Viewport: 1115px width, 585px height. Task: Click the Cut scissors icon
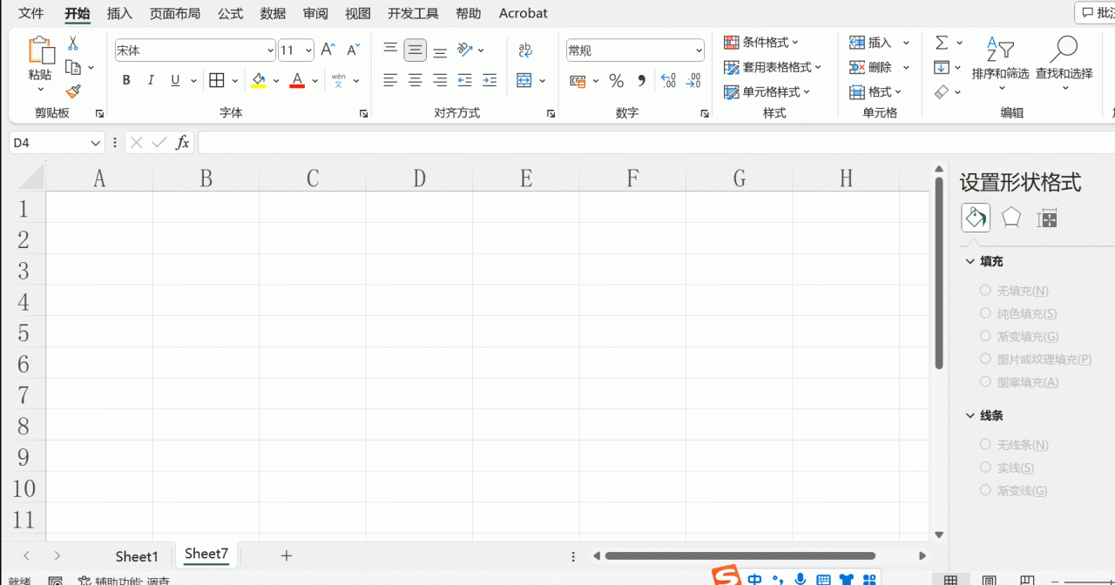click(x=73, y=44)
